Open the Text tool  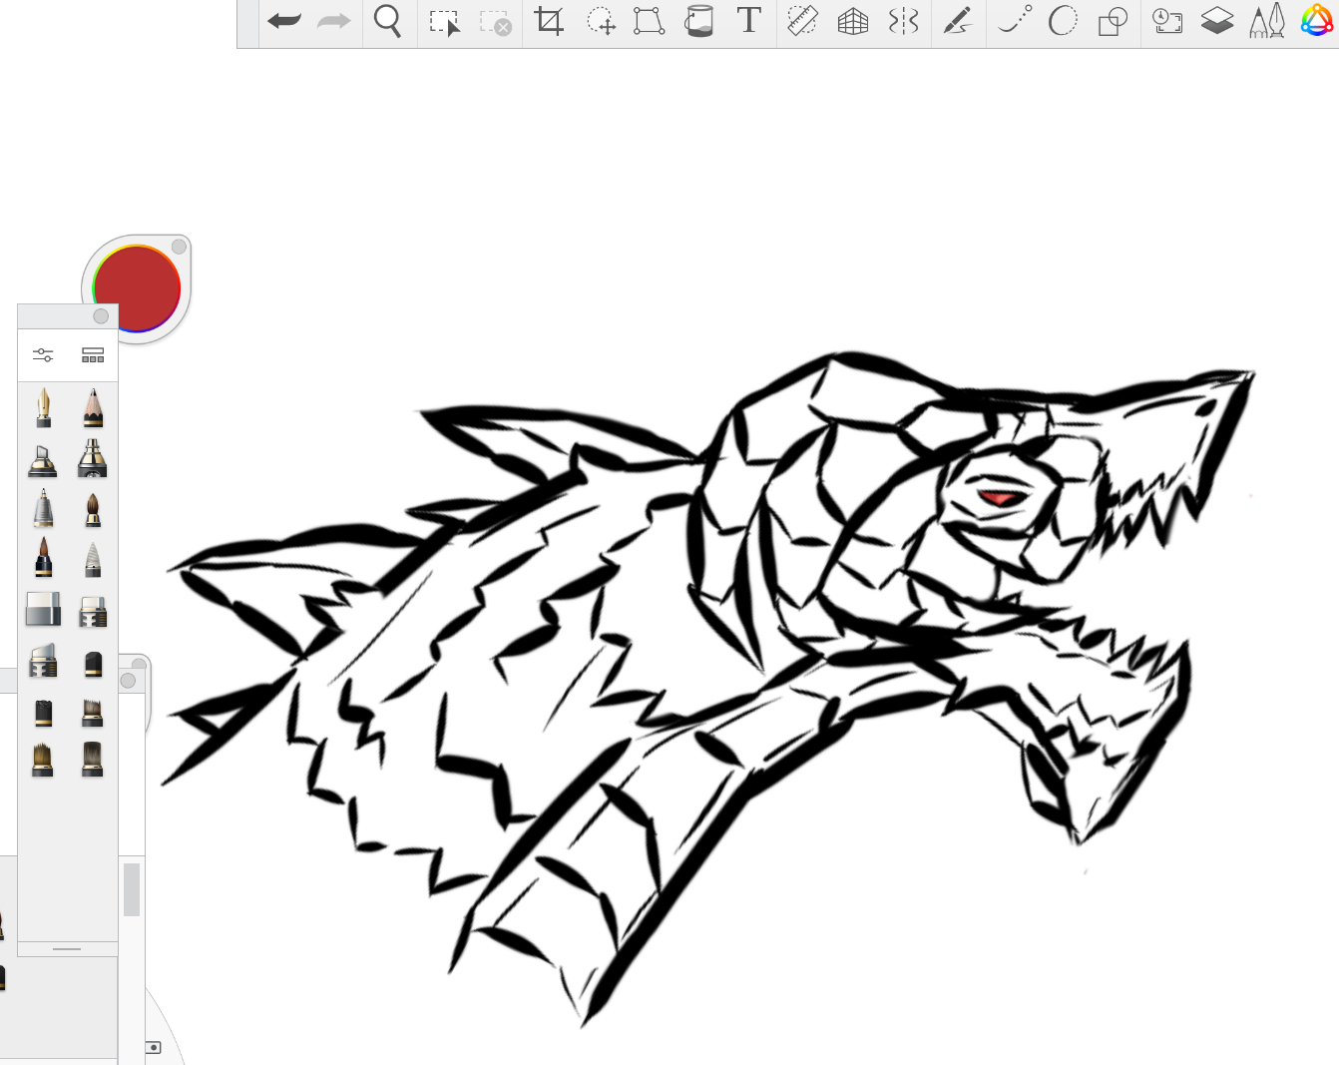pos(749,20)
